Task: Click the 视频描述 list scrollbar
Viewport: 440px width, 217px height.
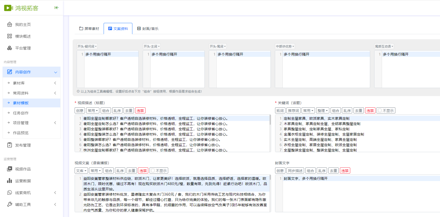Action: coord(270,120)
